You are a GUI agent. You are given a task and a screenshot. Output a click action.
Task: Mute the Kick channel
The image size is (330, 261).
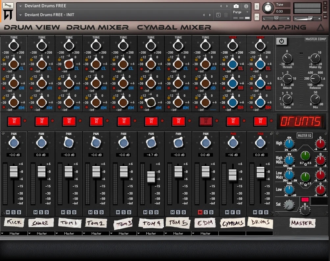point(8,212)
